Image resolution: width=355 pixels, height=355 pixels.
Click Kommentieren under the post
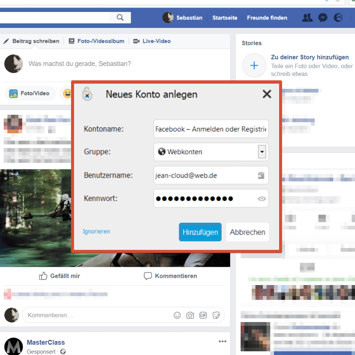[170, 276]
